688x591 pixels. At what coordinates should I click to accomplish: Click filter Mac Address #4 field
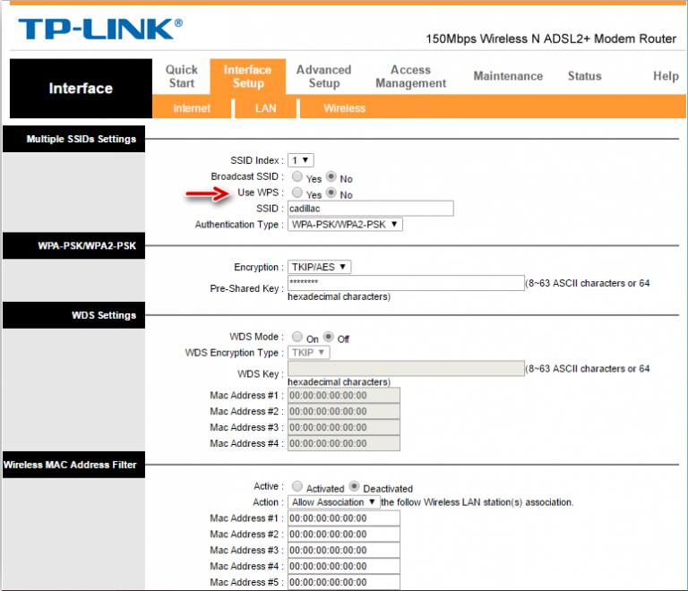(344, 566)
